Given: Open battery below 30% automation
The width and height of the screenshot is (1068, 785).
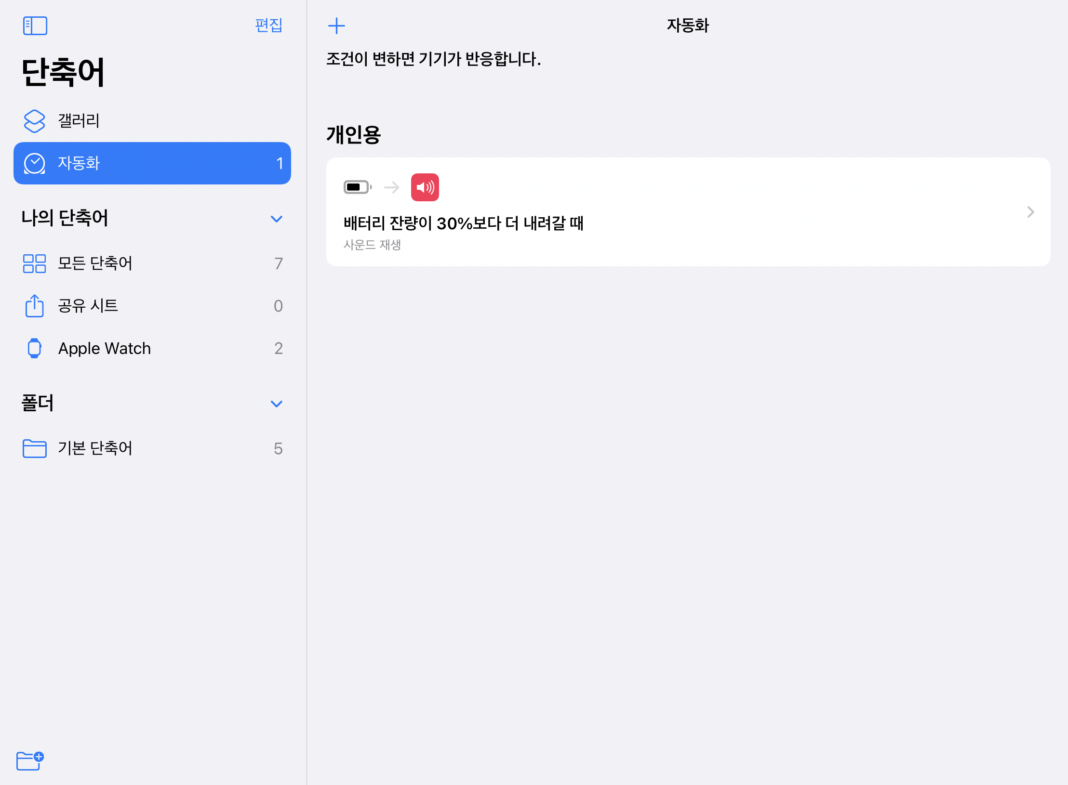Looking at the screenshot, I should [x=463, y=223].
